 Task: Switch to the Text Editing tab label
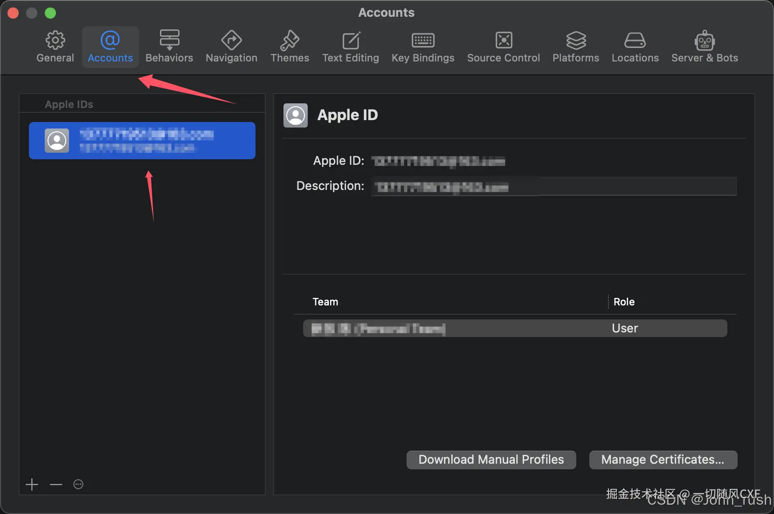[x=351, y=58]
